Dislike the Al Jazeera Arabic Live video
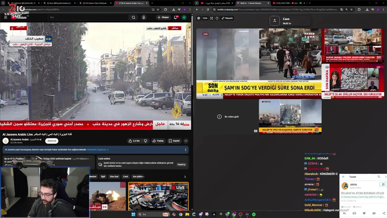Image resolution: width=387 pixels, height=218 pixels. pyautogui.click(x=145, y=141)
